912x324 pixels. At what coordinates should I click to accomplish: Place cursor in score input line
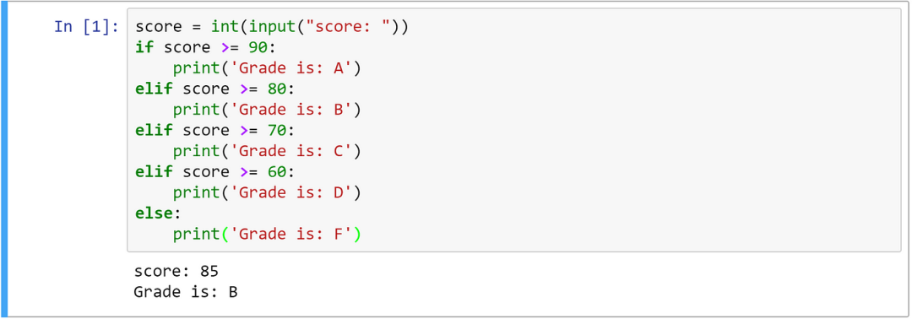272,27
